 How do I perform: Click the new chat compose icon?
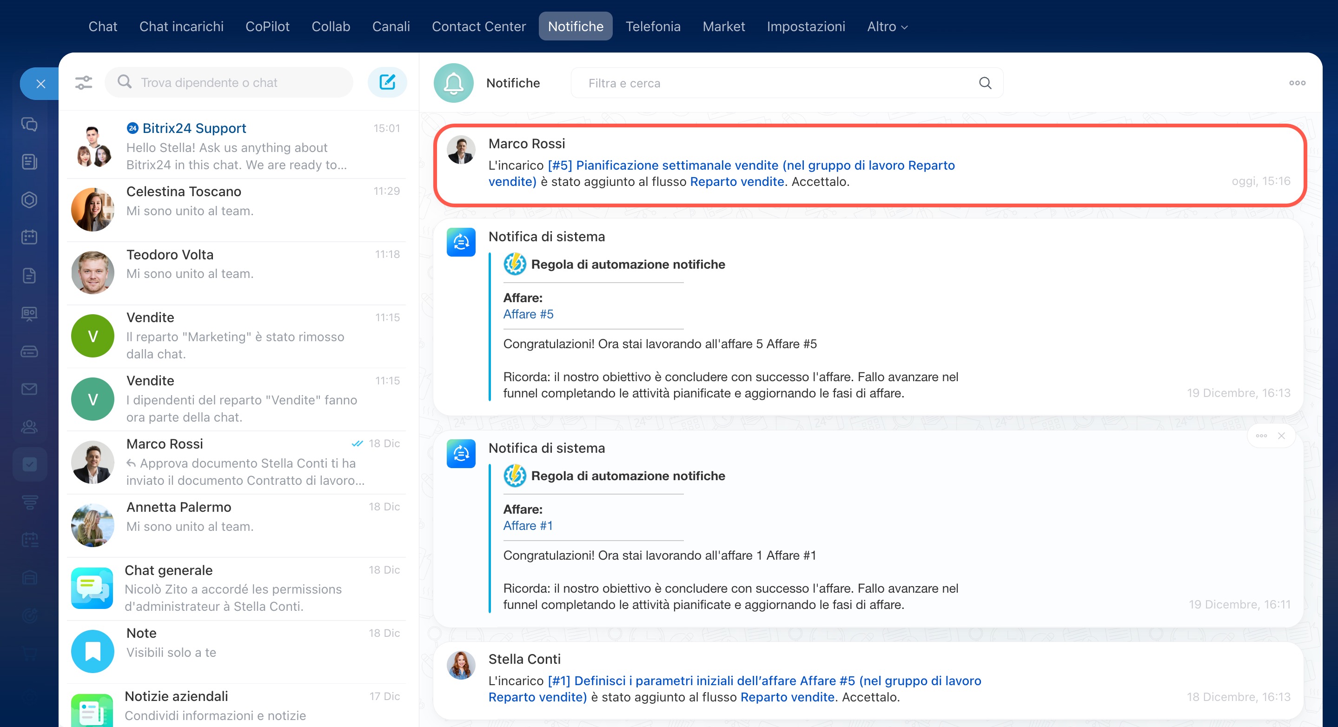click(387, 83)
